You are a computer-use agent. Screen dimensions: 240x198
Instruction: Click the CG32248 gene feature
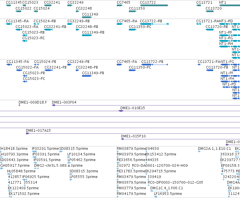(x=78, y=11)
